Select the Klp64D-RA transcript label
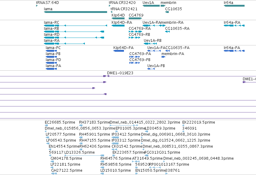The height and width of the screenshot is (175, 256). 122,22
